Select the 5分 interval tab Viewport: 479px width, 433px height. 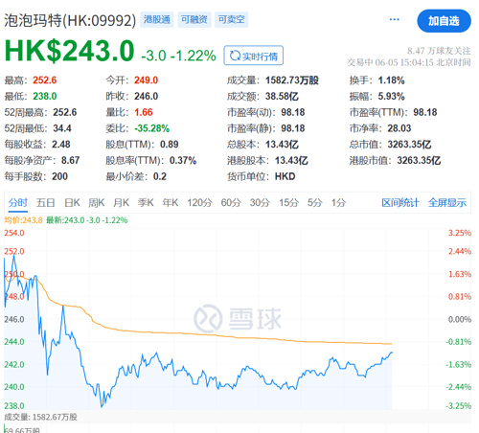314,202
